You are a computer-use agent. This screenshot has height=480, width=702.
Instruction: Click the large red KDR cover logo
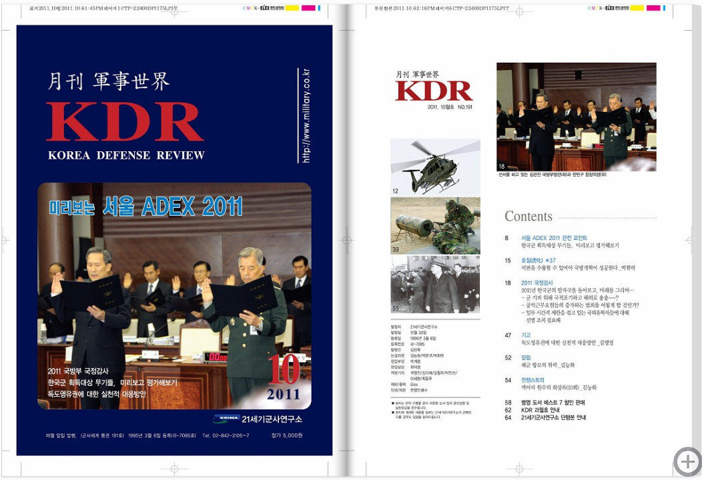(x=125, y=122)
